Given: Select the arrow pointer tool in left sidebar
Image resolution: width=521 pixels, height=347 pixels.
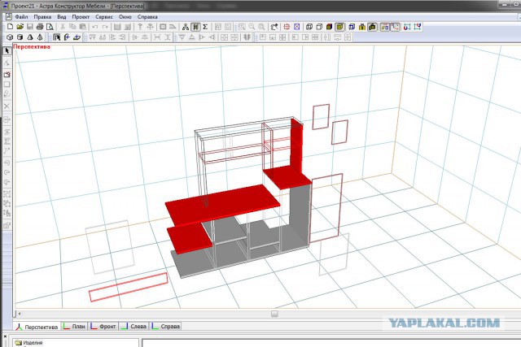Looking at the screenshot, I should [x=7, y=50].
